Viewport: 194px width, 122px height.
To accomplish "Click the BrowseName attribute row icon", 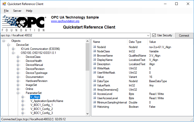I will coord(95,55).
